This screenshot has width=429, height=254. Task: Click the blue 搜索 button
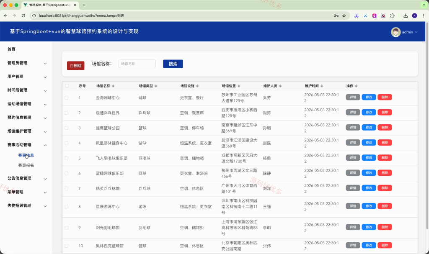point(173,64)
